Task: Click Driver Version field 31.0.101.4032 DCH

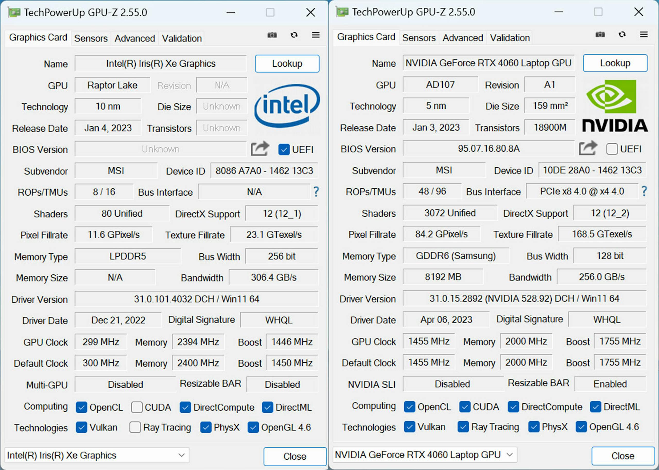Action: [x=196, y=299]
